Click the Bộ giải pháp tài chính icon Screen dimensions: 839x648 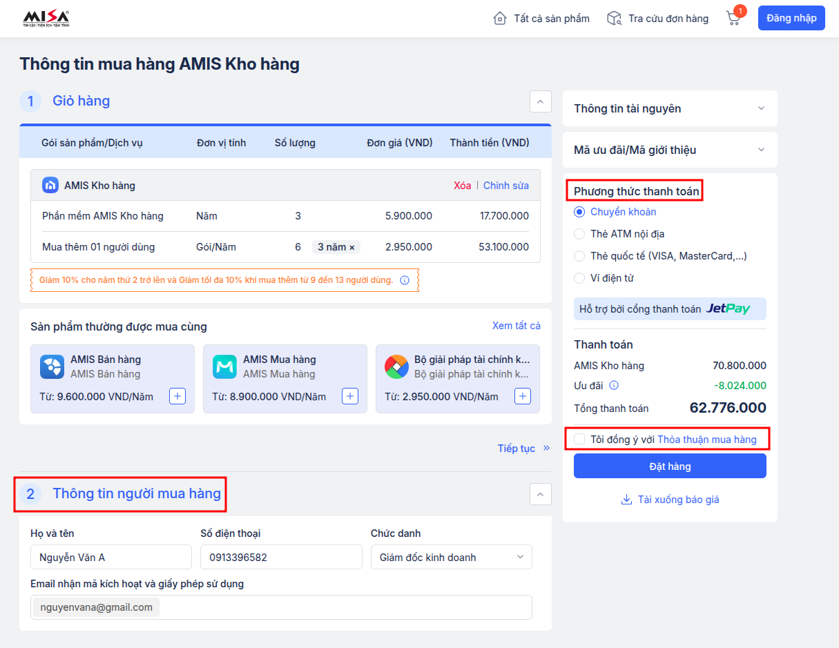[x=396, y=366]
